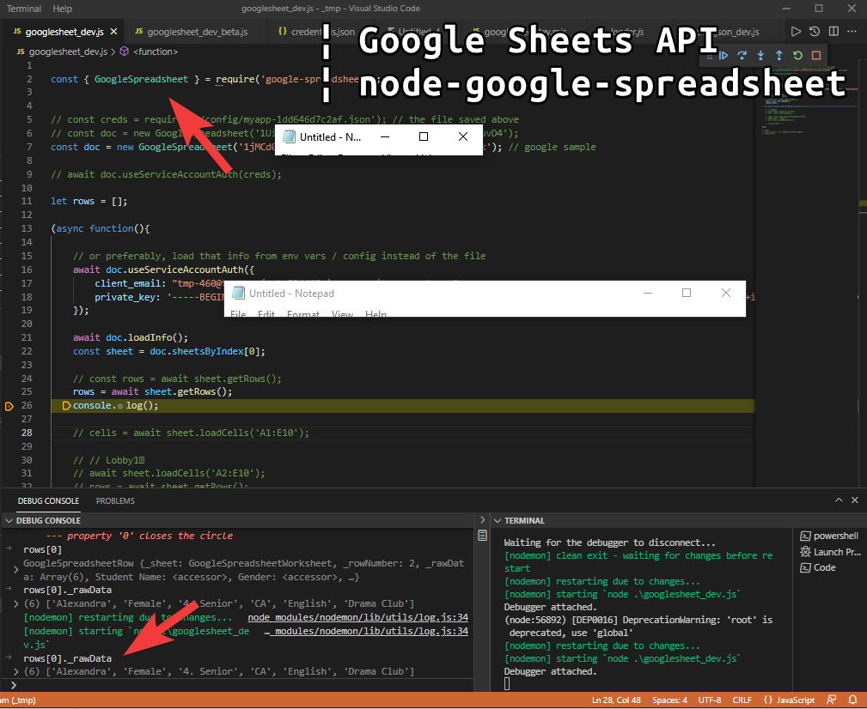Collapse the DEBUG CONSOLE section header
This screenshot has width=867, height=709.
pos(9,520)
